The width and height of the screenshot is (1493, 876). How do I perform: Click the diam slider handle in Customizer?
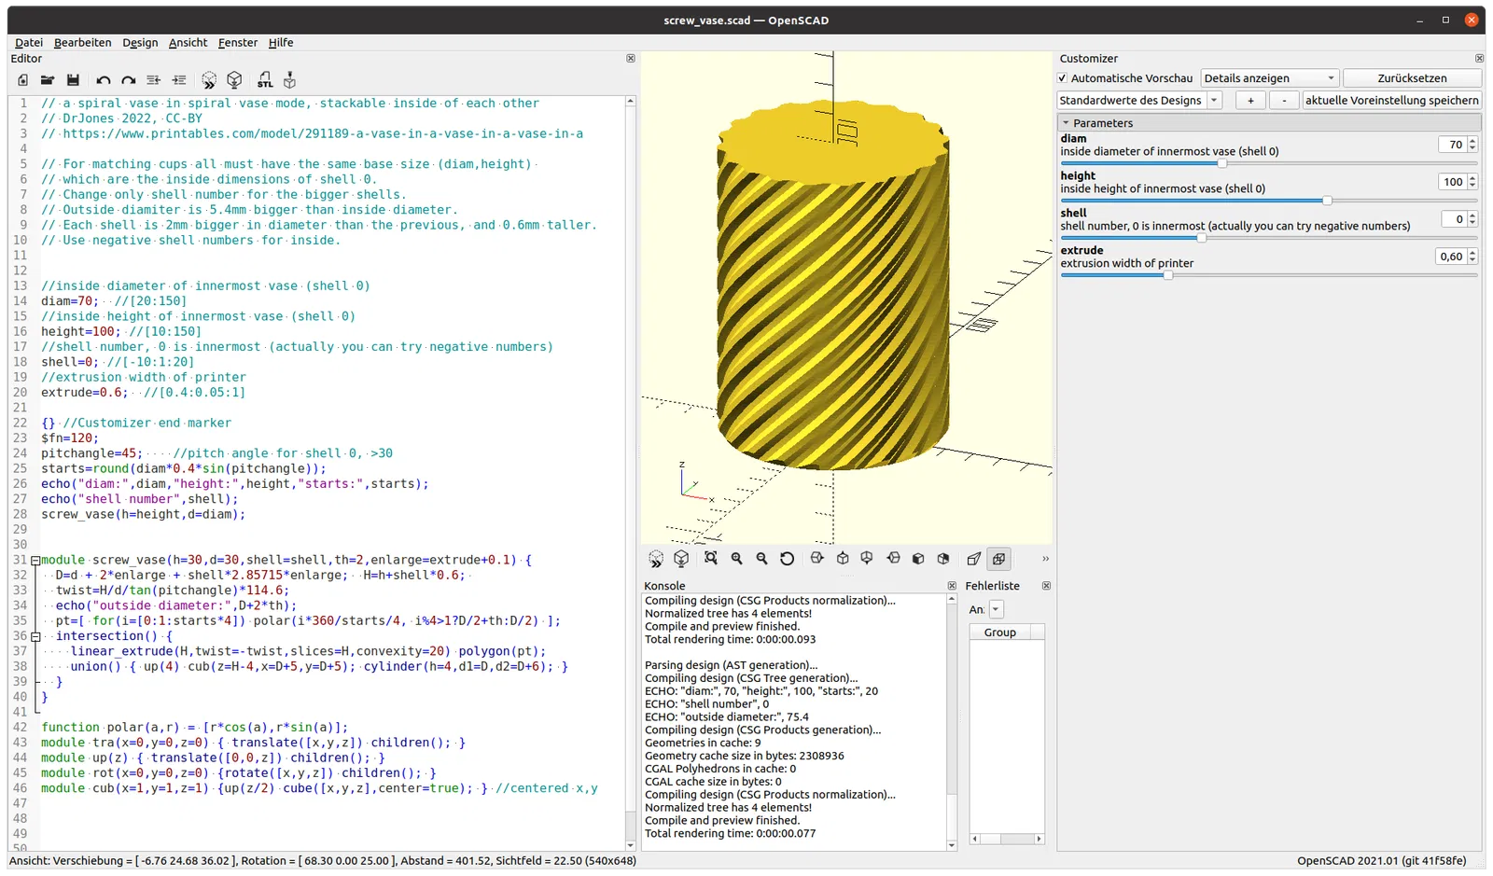[x=1221, y=163]
